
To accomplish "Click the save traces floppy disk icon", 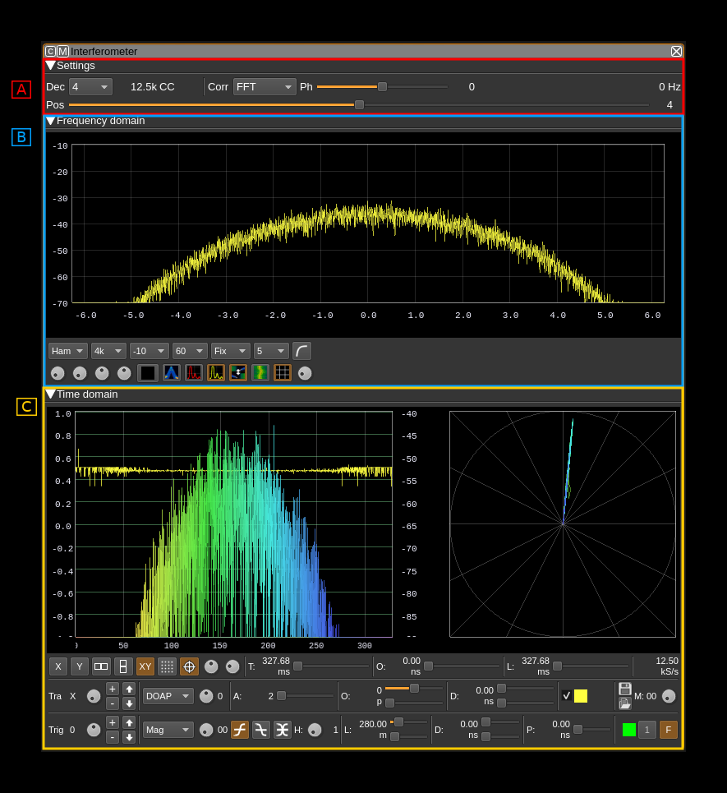I will coord(625,689).
